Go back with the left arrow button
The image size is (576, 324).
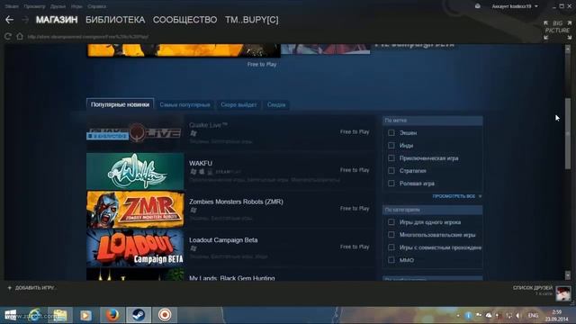(10, 20)
